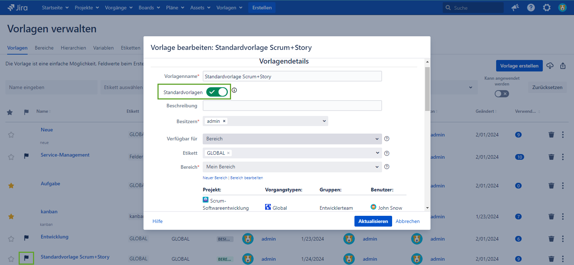Open Jira settings gear icon

click(547, 8)
